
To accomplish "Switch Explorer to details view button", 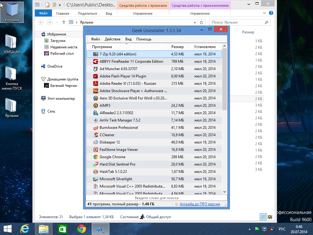I will (263, 217).
